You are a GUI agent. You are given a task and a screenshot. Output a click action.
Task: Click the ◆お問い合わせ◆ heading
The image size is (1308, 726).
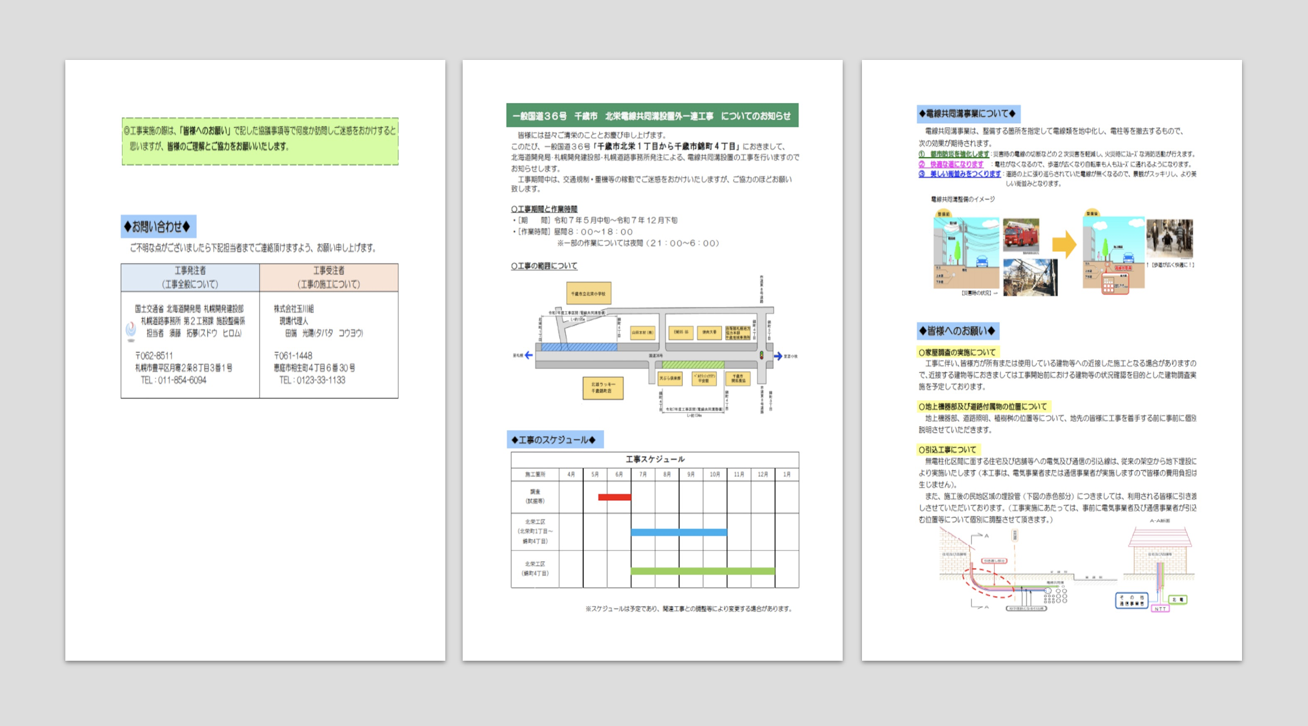(158, 226)
